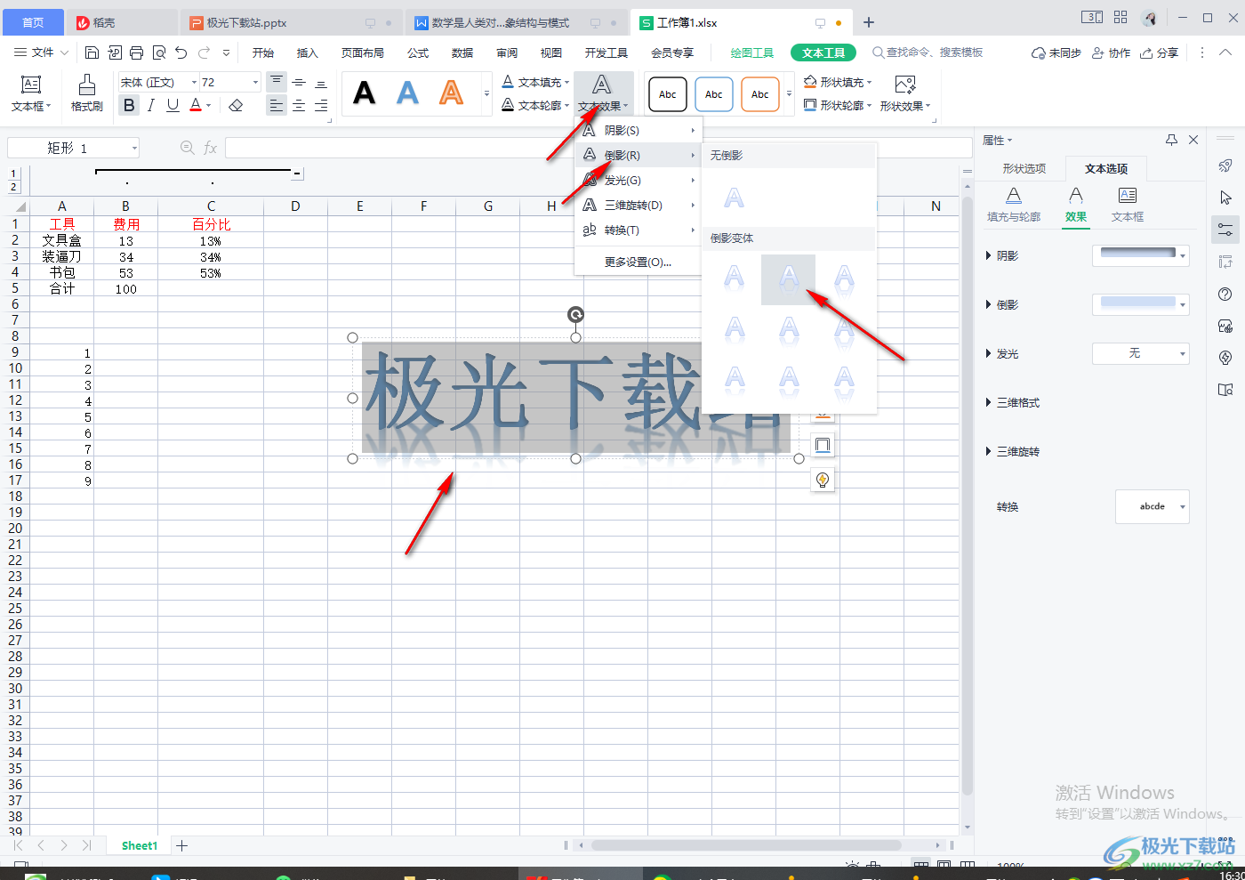This screenshot has width=1245, height=880.
Task: Toggle right horizontal text alignment
Action: coord(321,106)
